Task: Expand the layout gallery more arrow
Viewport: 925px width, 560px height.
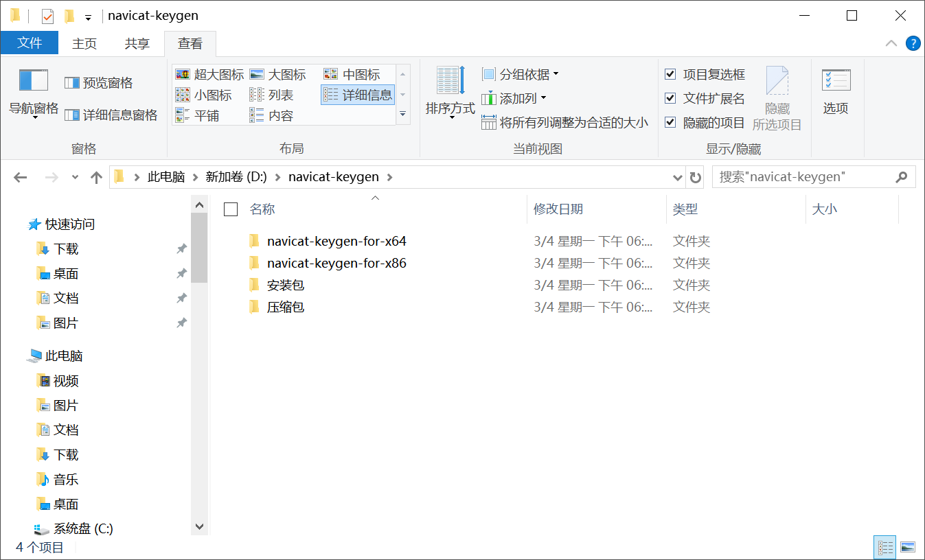Action: [x=403, y=115]
